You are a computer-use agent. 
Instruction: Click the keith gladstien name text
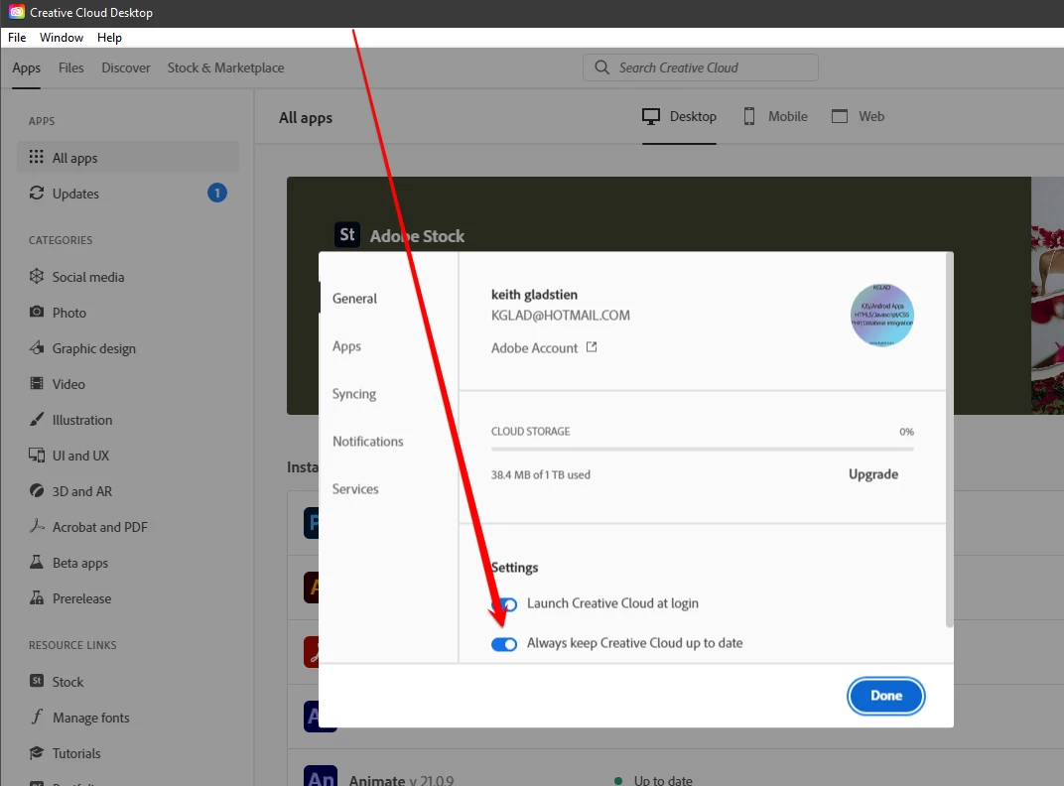(535, 294)
